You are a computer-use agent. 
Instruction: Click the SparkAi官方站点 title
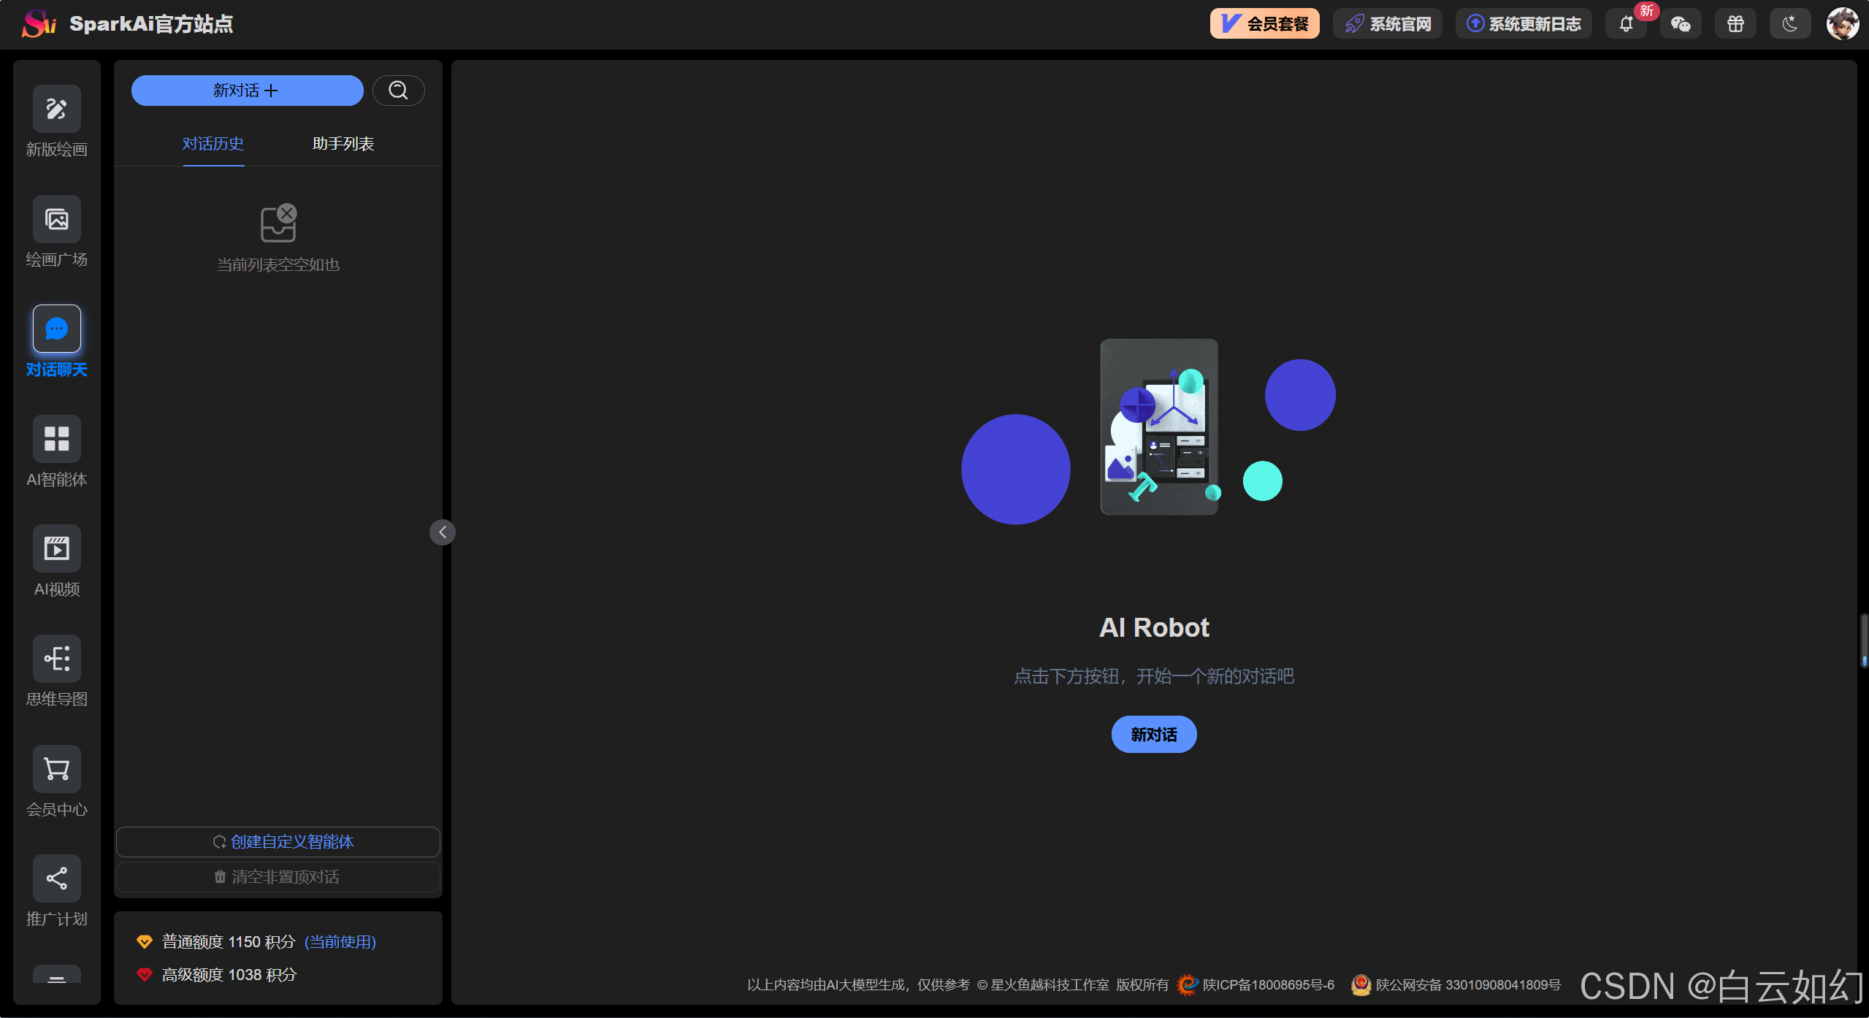click(x=151, y=24)
